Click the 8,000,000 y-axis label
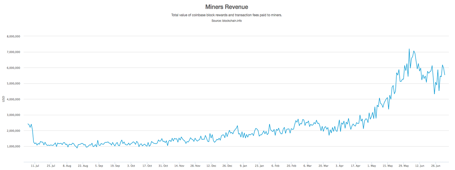This screenshot has height=170, width=455. coord(13,36)
